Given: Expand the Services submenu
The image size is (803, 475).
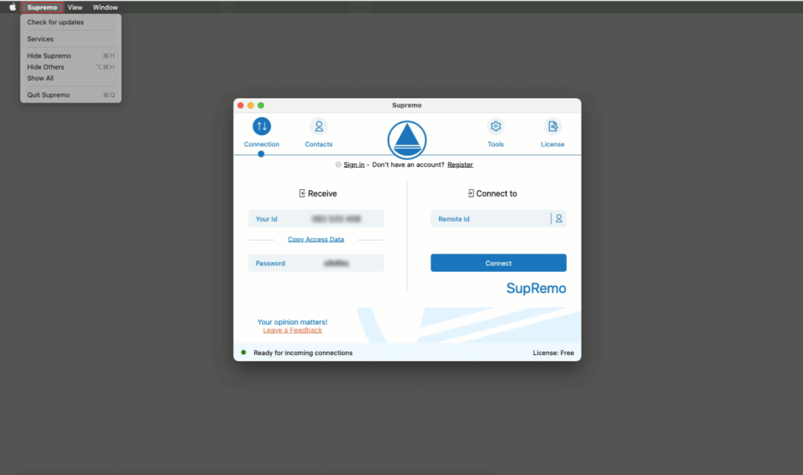Looking at the screenshot, I should 41,39.
